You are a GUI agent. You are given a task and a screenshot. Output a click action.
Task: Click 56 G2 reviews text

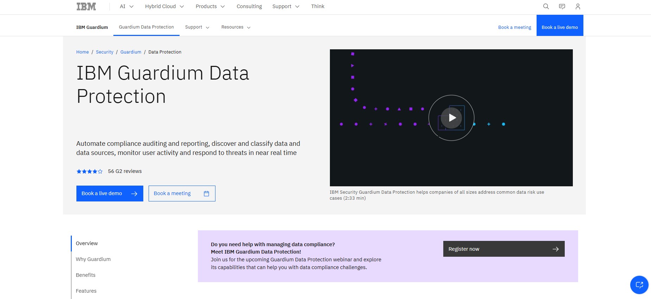(125, 171)
